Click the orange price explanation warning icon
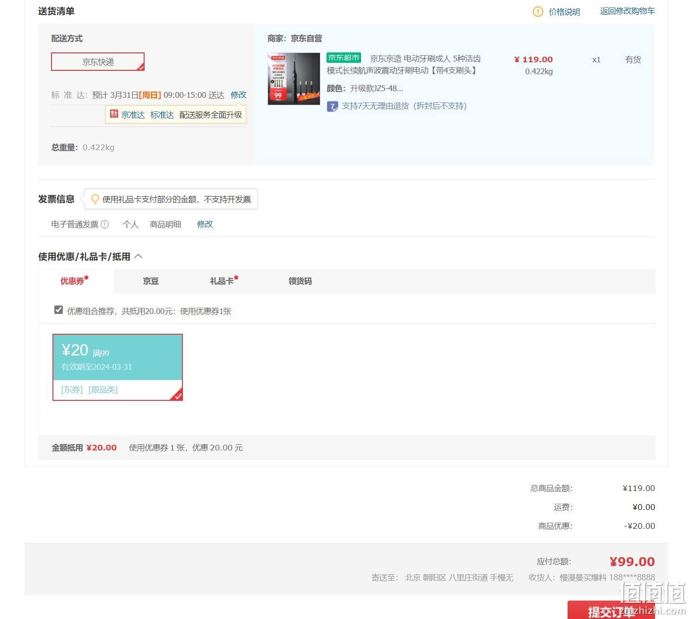690x619 pixels. [x=538, y=12]
